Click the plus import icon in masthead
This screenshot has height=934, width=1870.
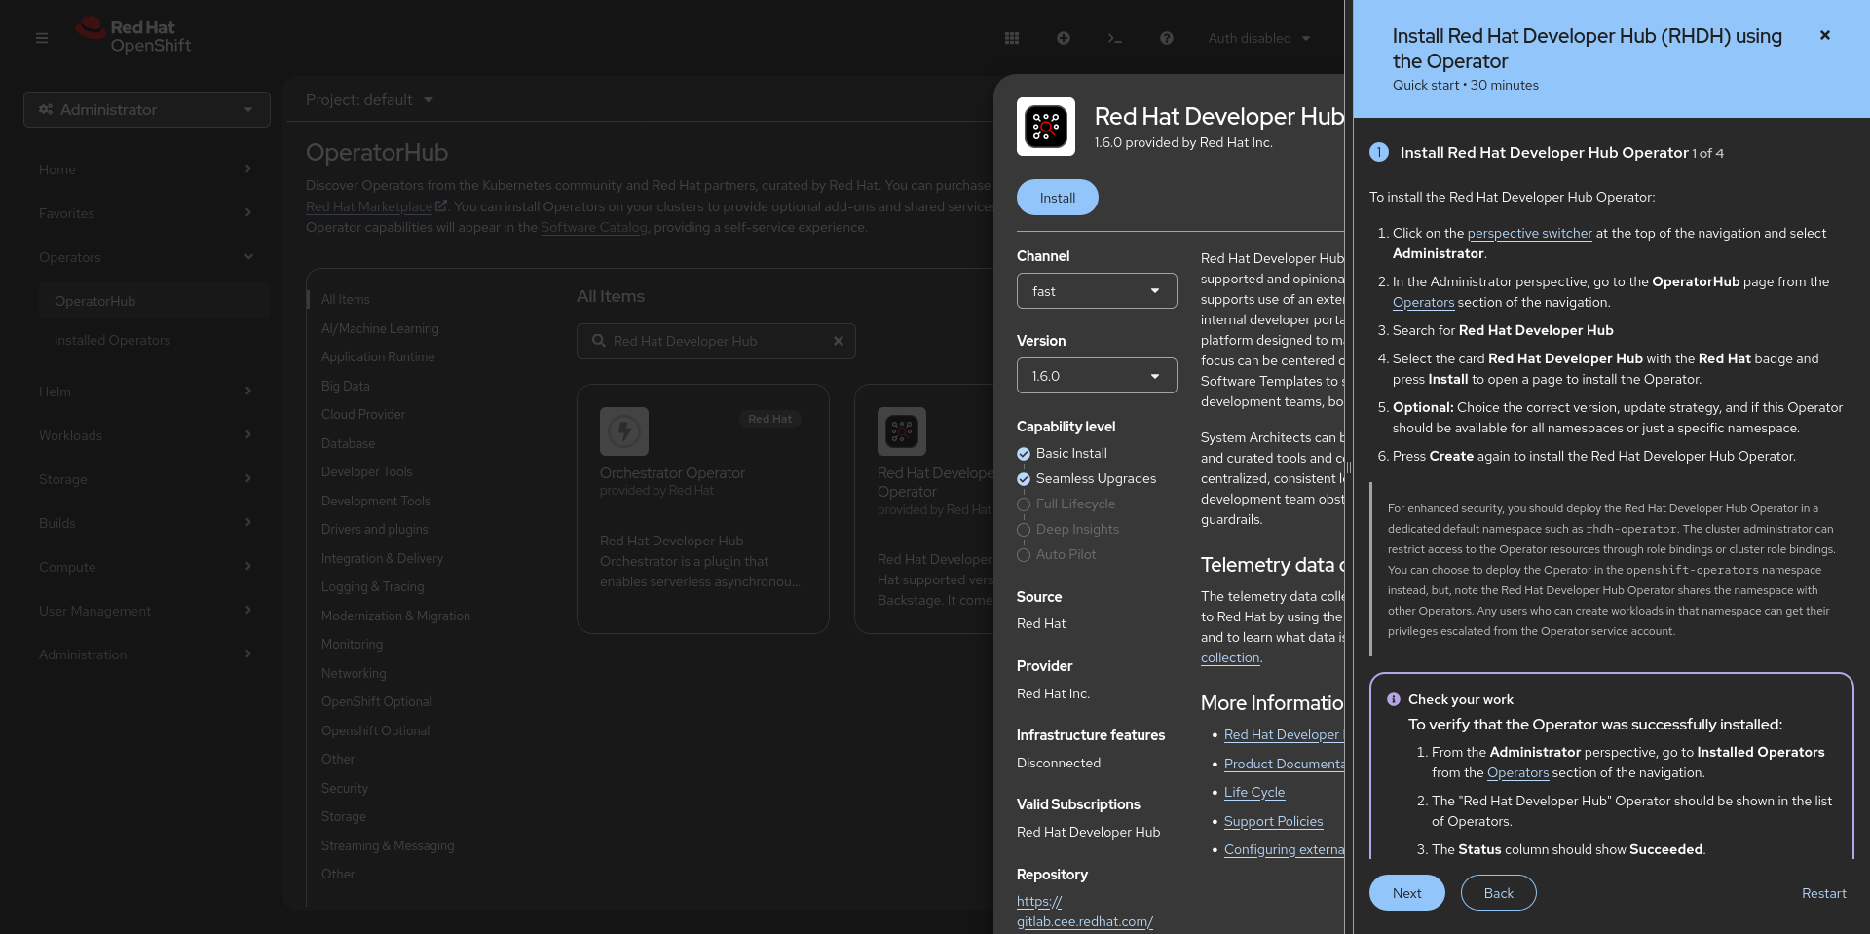click(1064, 38)
